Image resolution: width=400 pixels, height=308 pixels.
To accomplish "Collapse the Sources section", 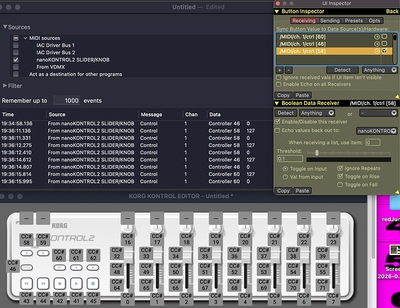I will [x=5, y=27].
